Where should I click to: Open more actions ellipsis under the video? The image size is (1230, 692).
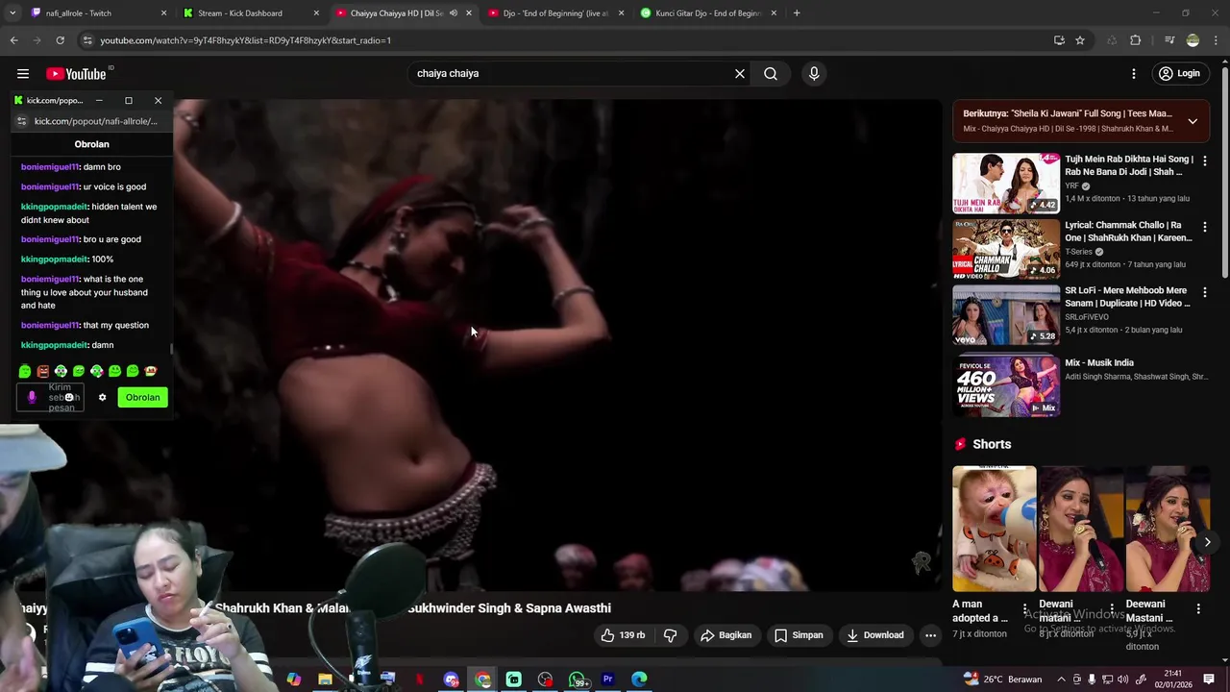[930, 635]
